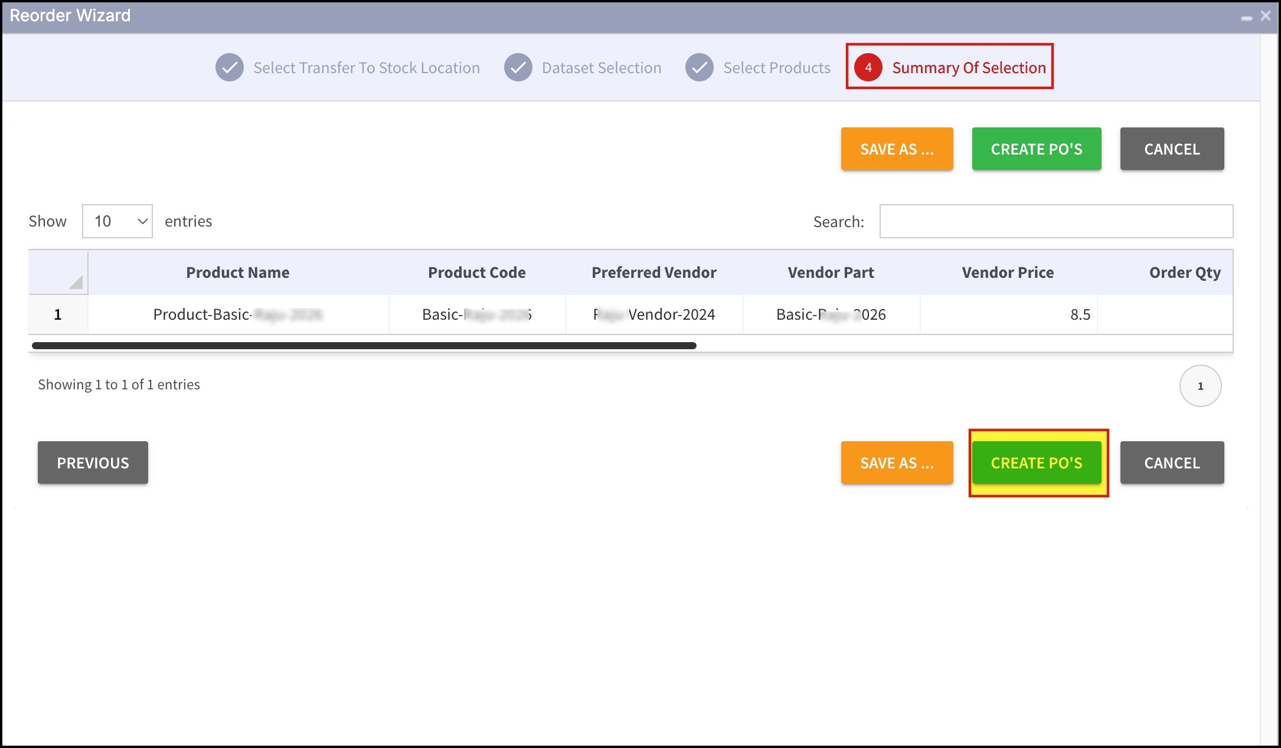Screen dimensions: 1281x748
Task: Minimize the Reorder Wizard window
Action: [1246, 18]
